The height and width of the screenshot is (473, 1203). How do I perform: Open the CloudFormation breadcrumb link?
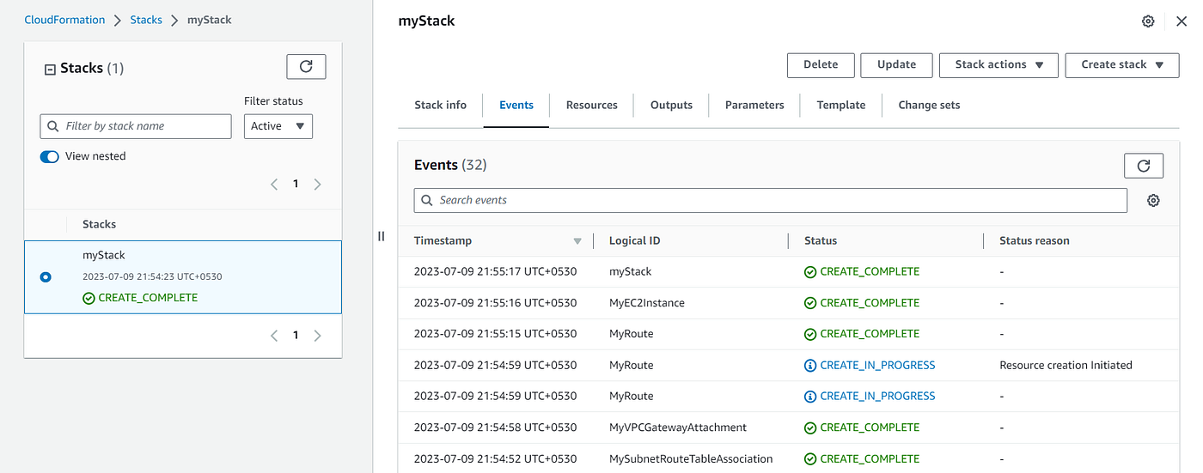(64, 20)
